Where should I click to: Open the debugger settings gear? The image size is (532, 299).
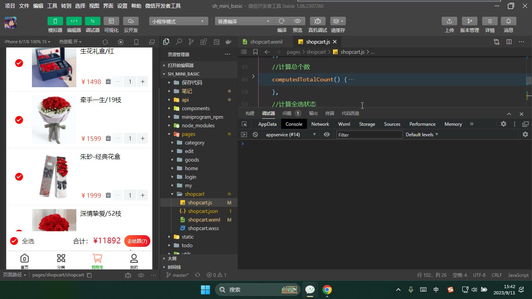504,124
